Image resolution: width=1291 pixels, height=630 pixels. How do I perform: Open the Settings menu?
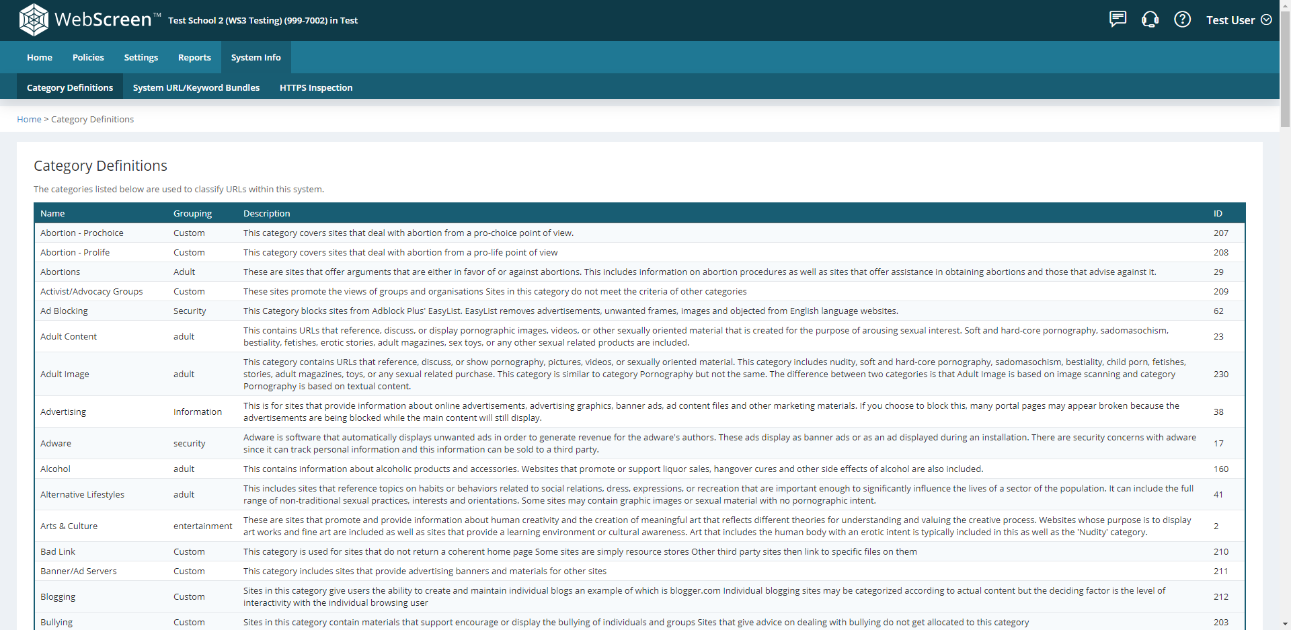[141, 58]
